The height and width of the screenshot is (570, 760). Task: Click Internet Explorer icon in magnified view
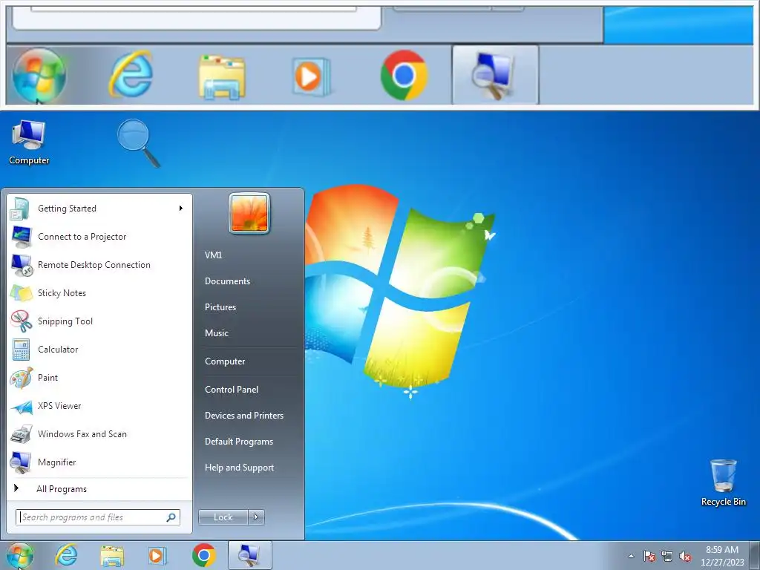pyautogui.click(x=131, y=75)
